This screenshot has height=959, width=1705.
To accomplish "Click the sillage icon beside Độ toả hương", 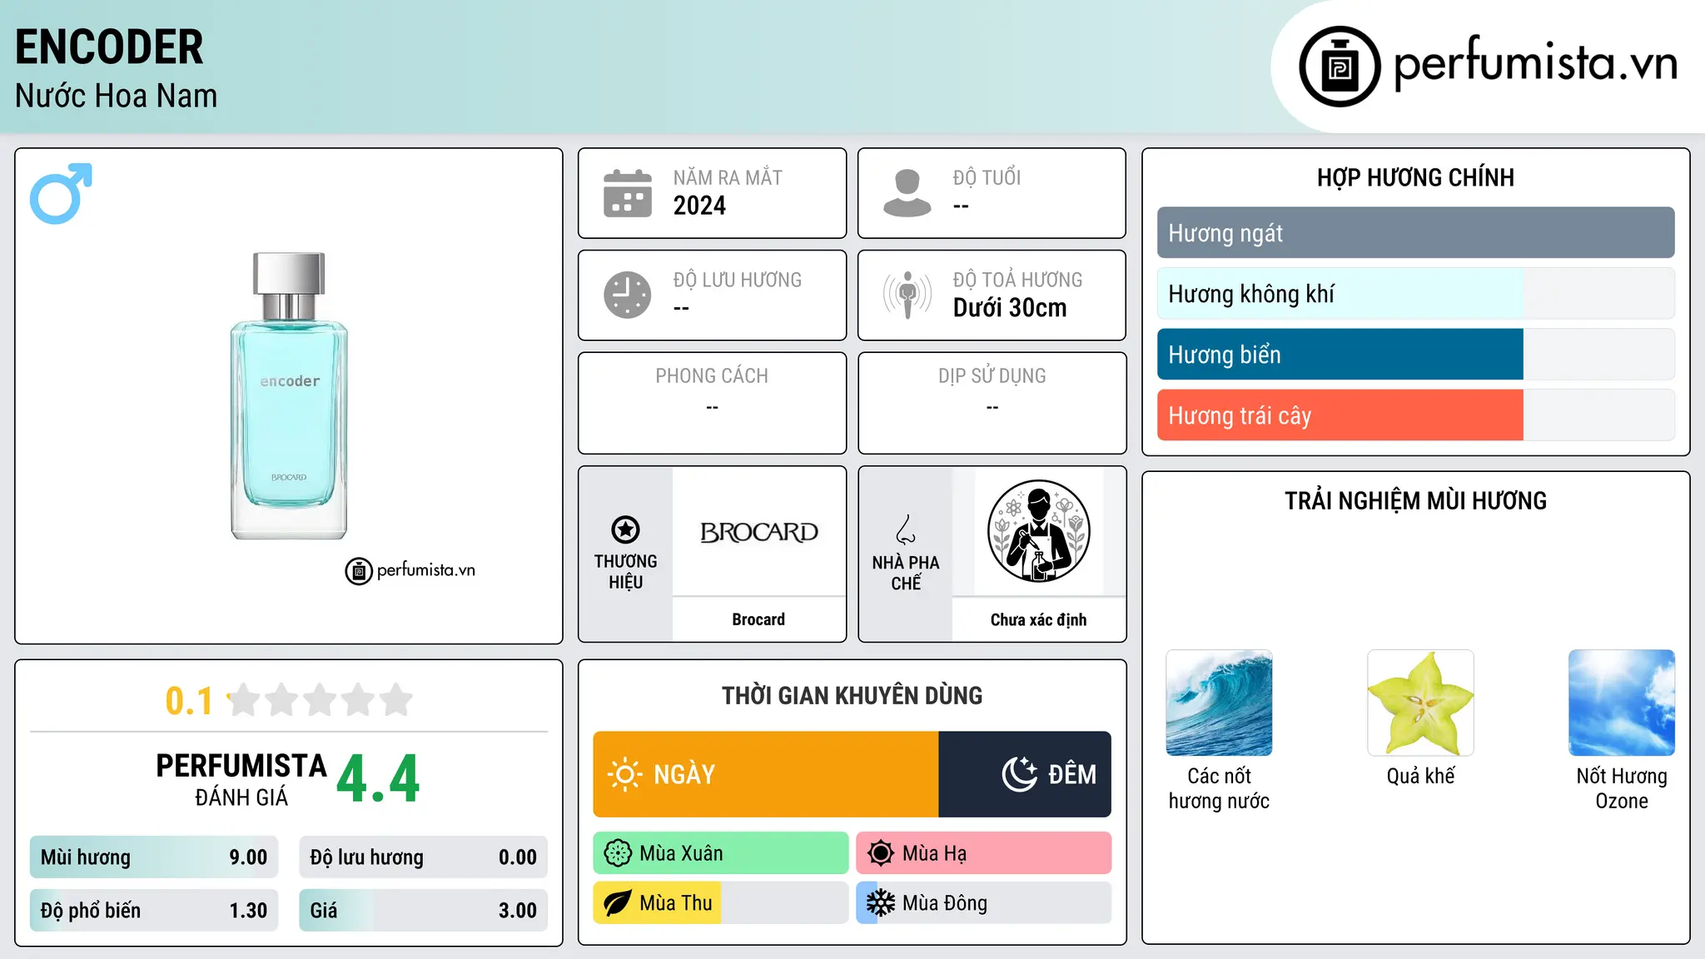I will [907, 295].
